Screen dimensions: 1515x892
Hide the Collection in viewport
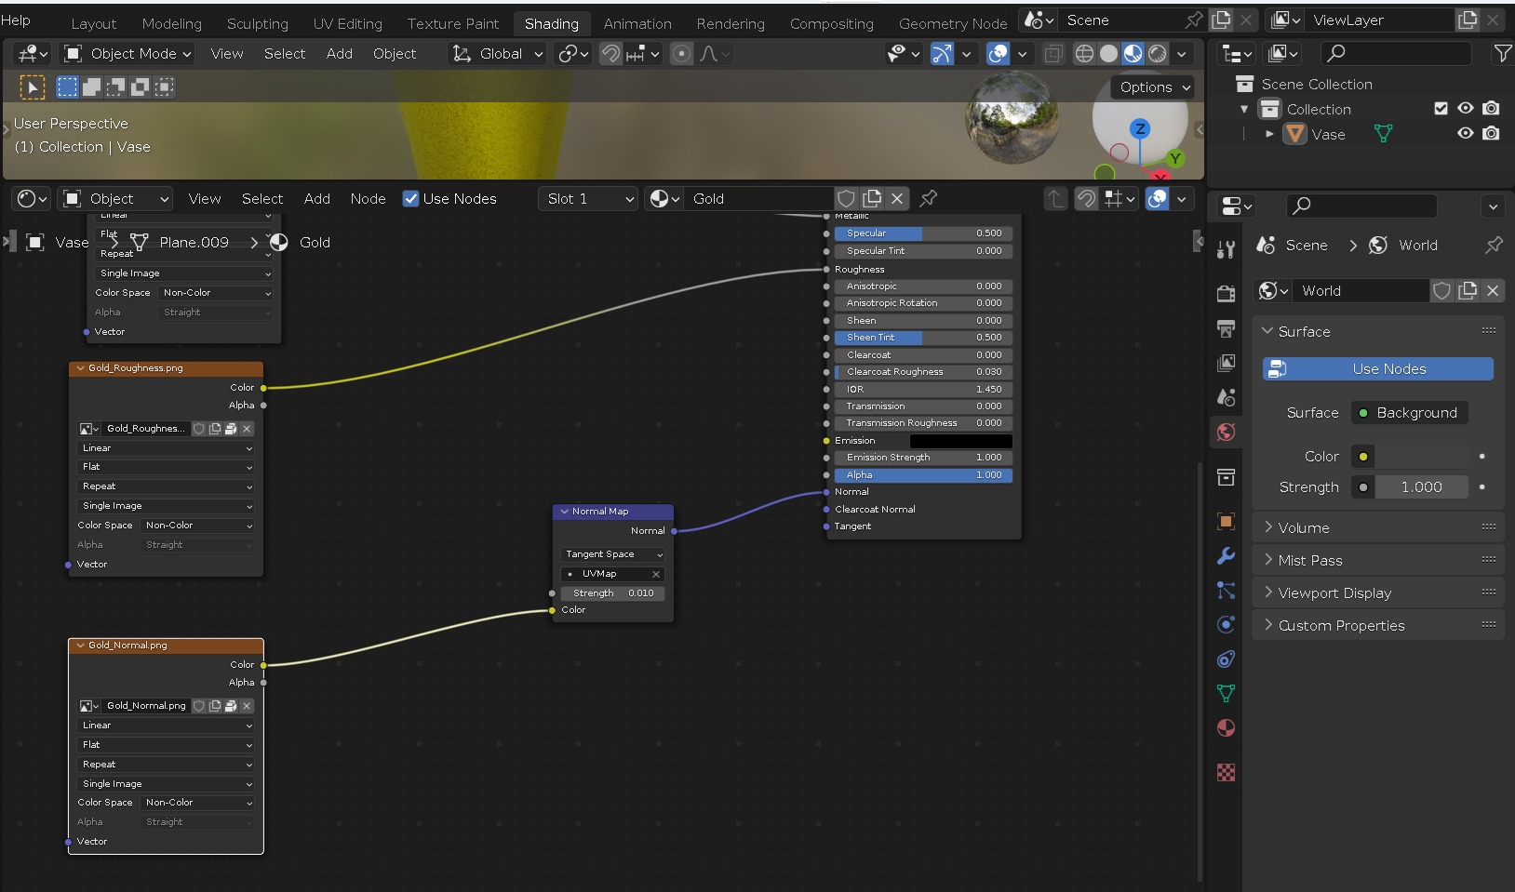pyautogui.click(x=1465, y=109)
